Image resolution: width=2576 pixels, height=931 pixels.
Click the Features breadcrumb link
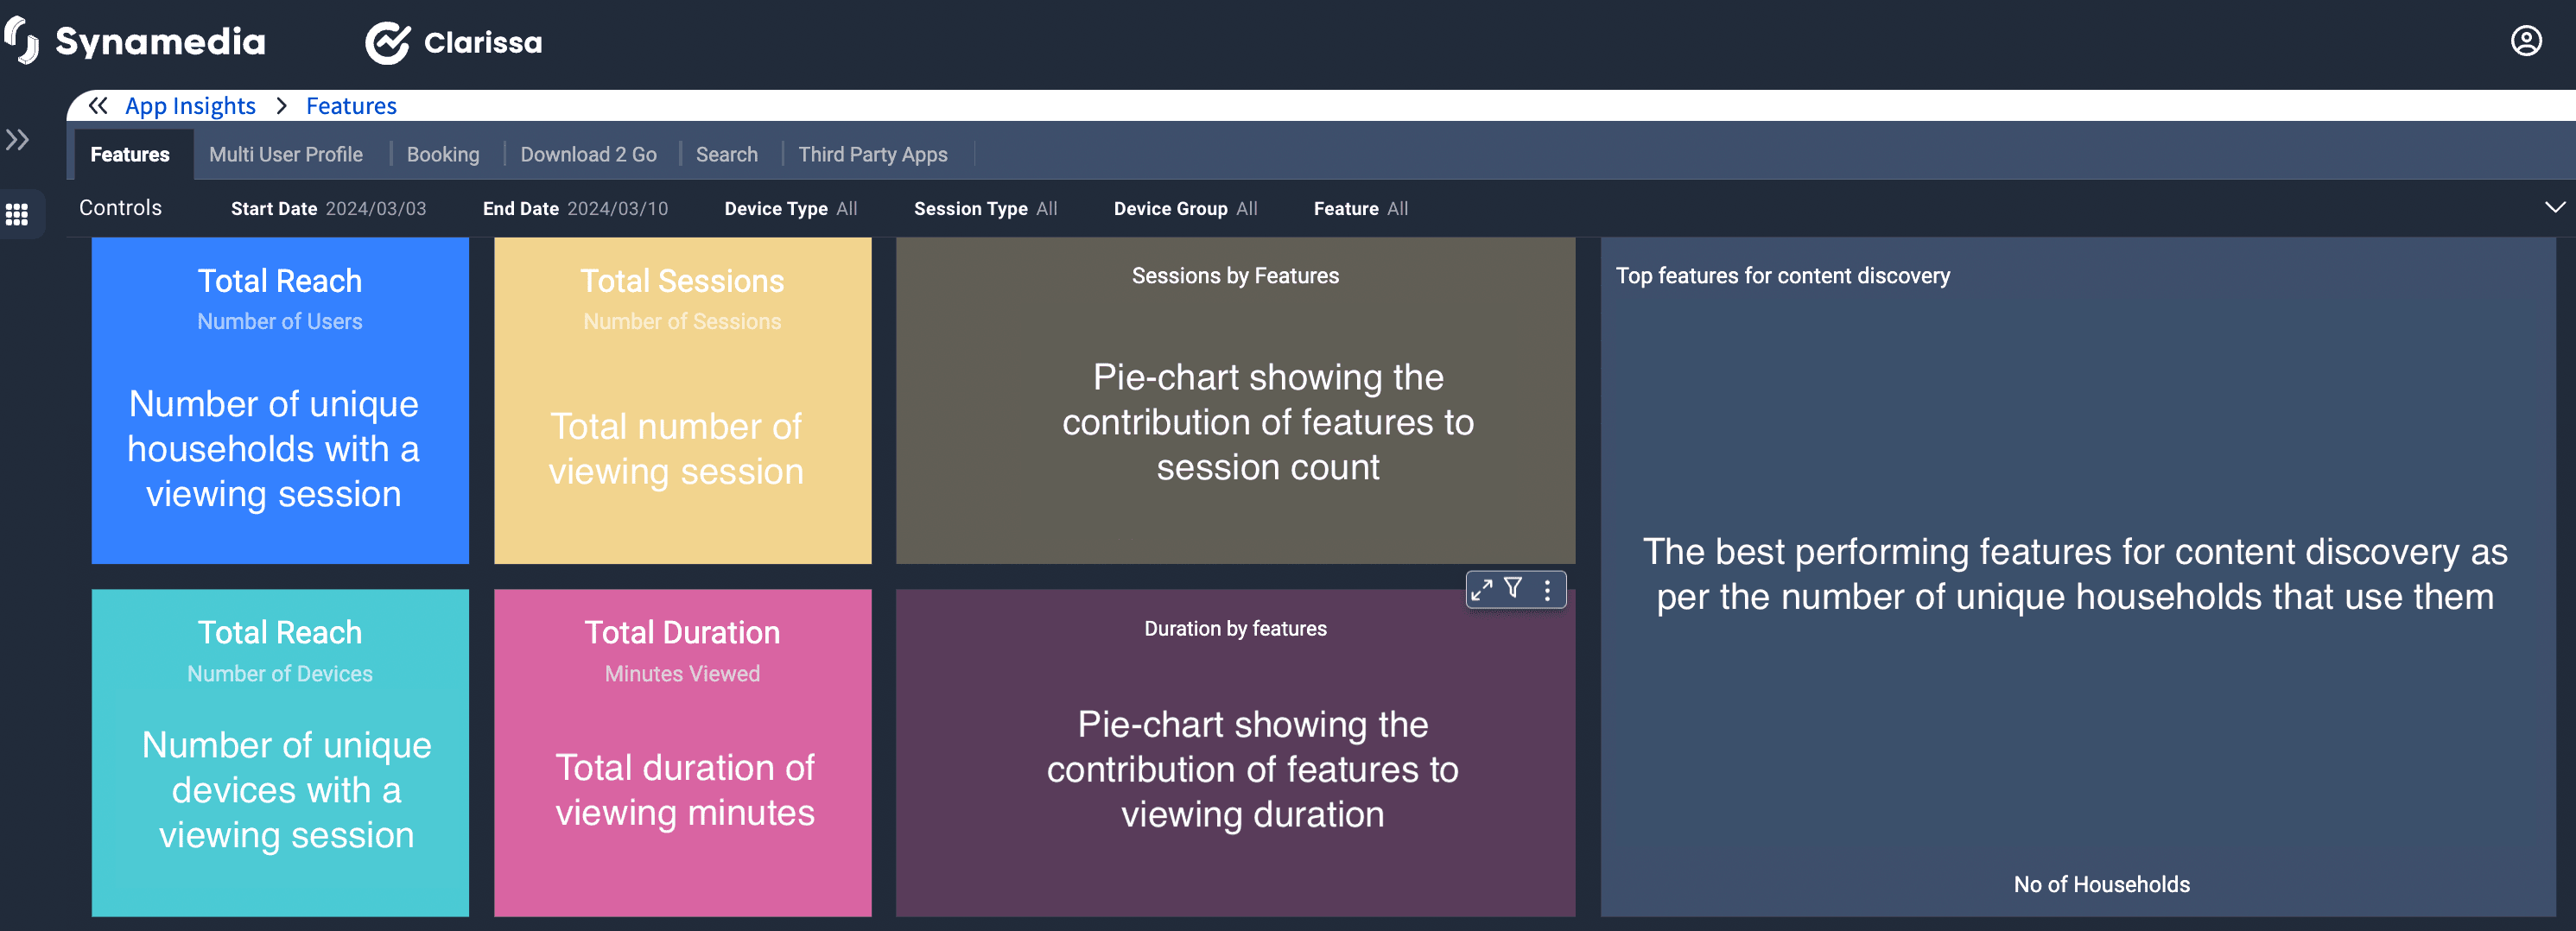[351, 106]
